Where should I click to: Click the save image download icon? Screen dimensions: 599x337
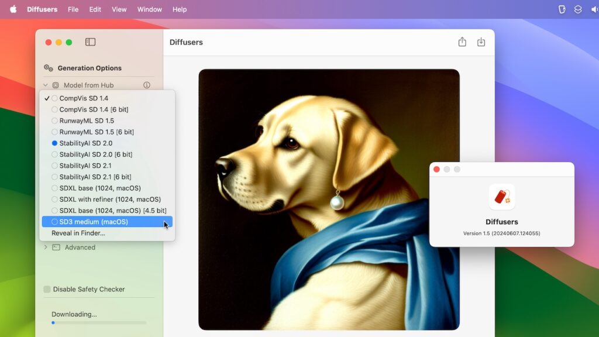481,42
